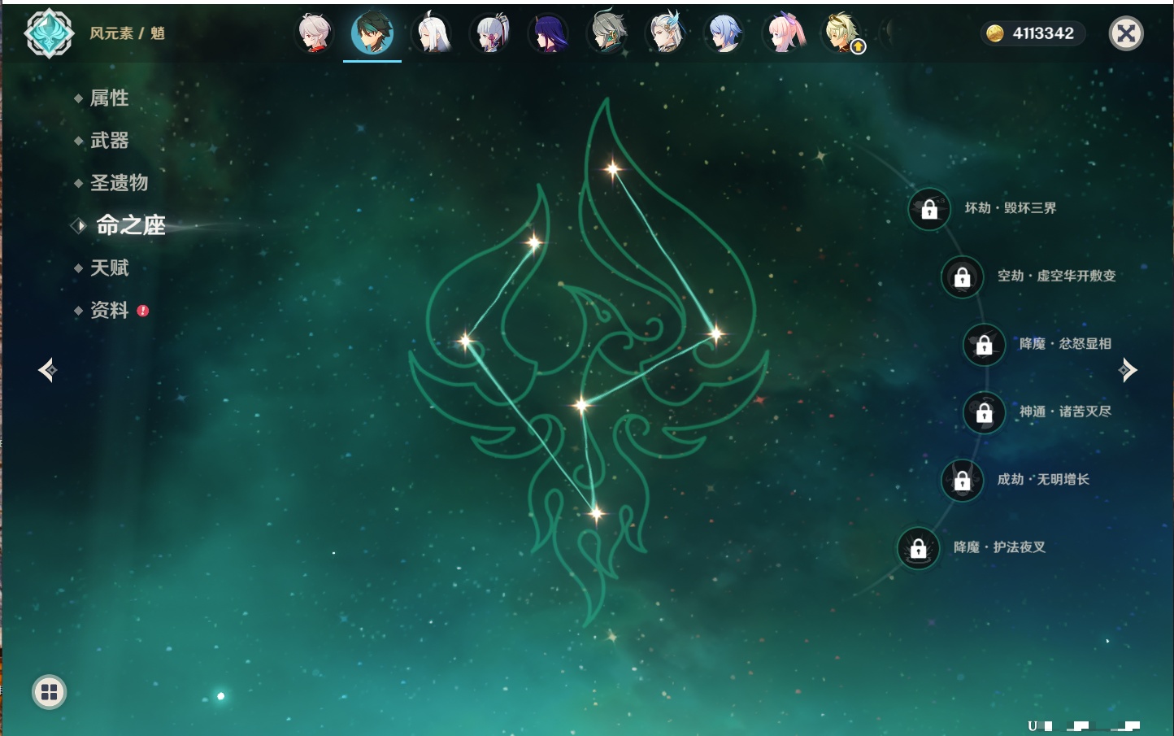This screenshot has height=736, width=1174.
Task: Click the lock icon for 降魔·忿怒显相
Action: tap(984, 345)
